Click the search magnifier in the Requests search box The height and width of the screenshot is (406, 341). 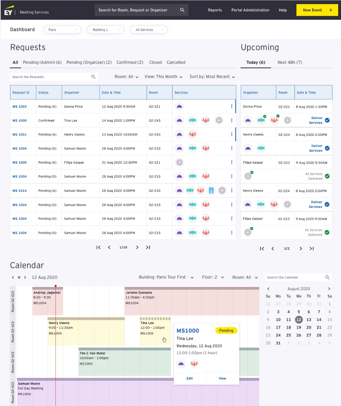pyautogui.click(x=93, y=76)
